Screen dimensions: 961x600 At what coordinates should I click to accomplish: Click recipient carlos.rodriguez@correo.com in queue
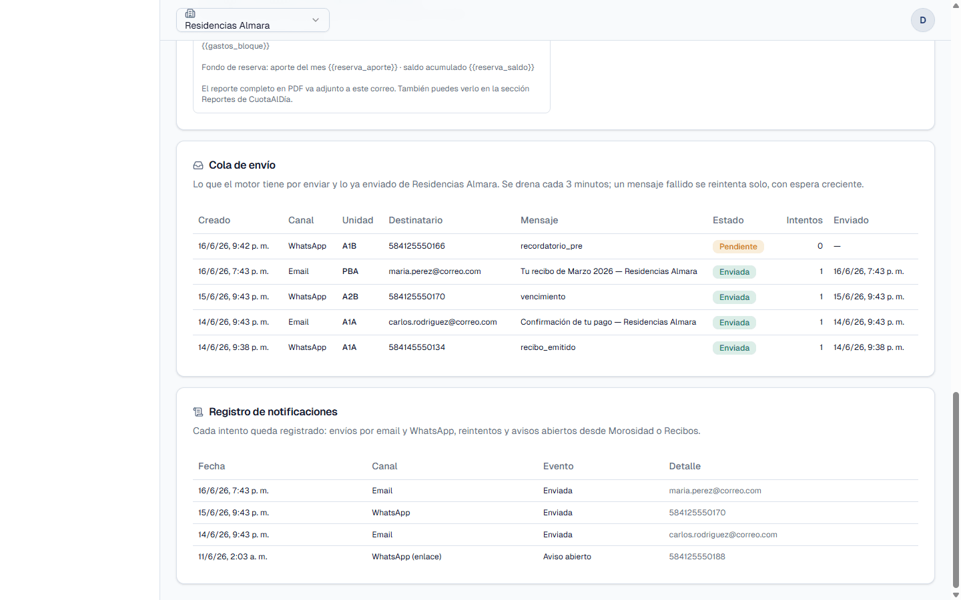[442, 322]
